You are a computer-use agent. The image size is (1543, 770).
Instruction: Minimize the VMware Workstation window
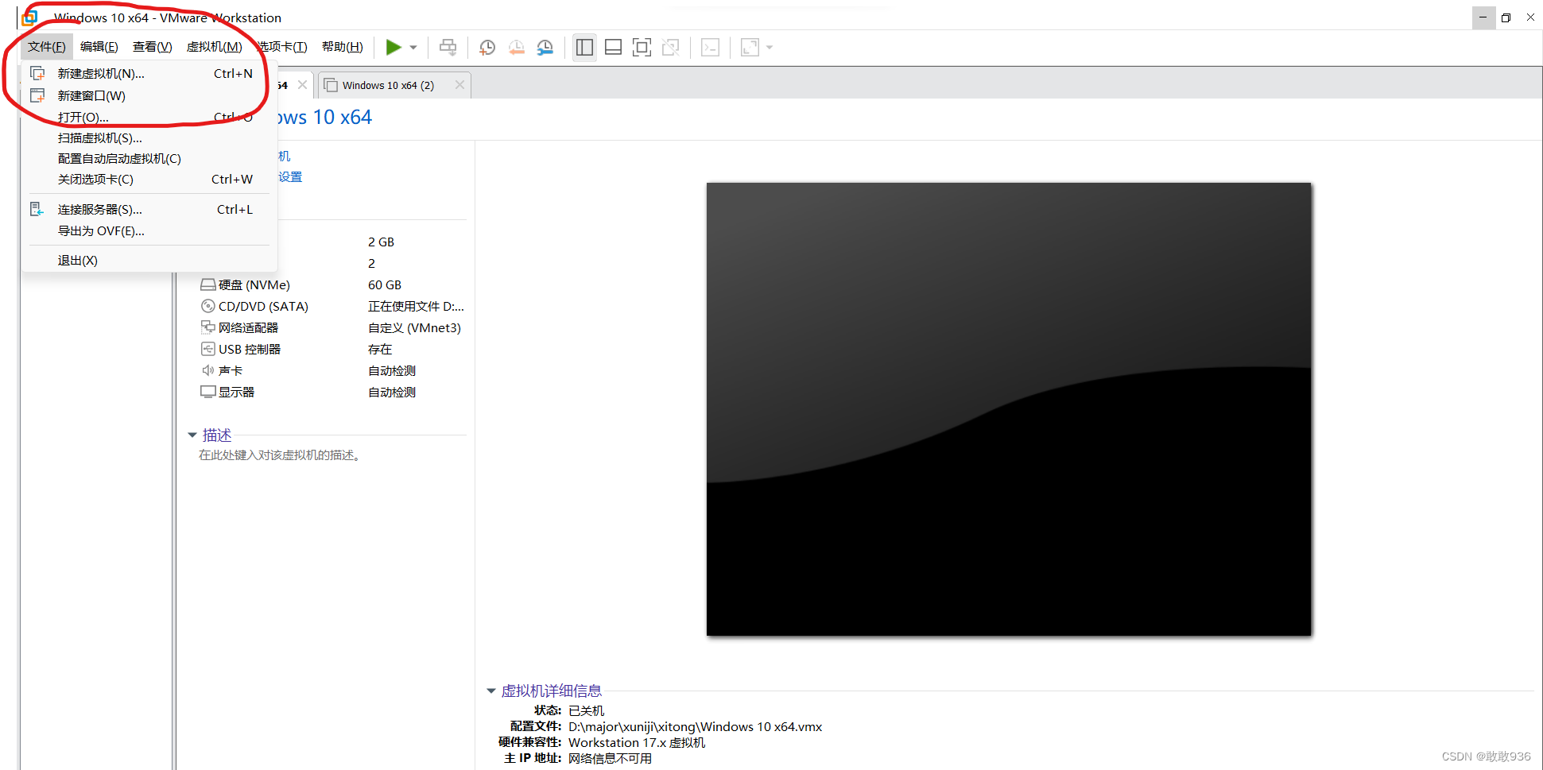1483,17
